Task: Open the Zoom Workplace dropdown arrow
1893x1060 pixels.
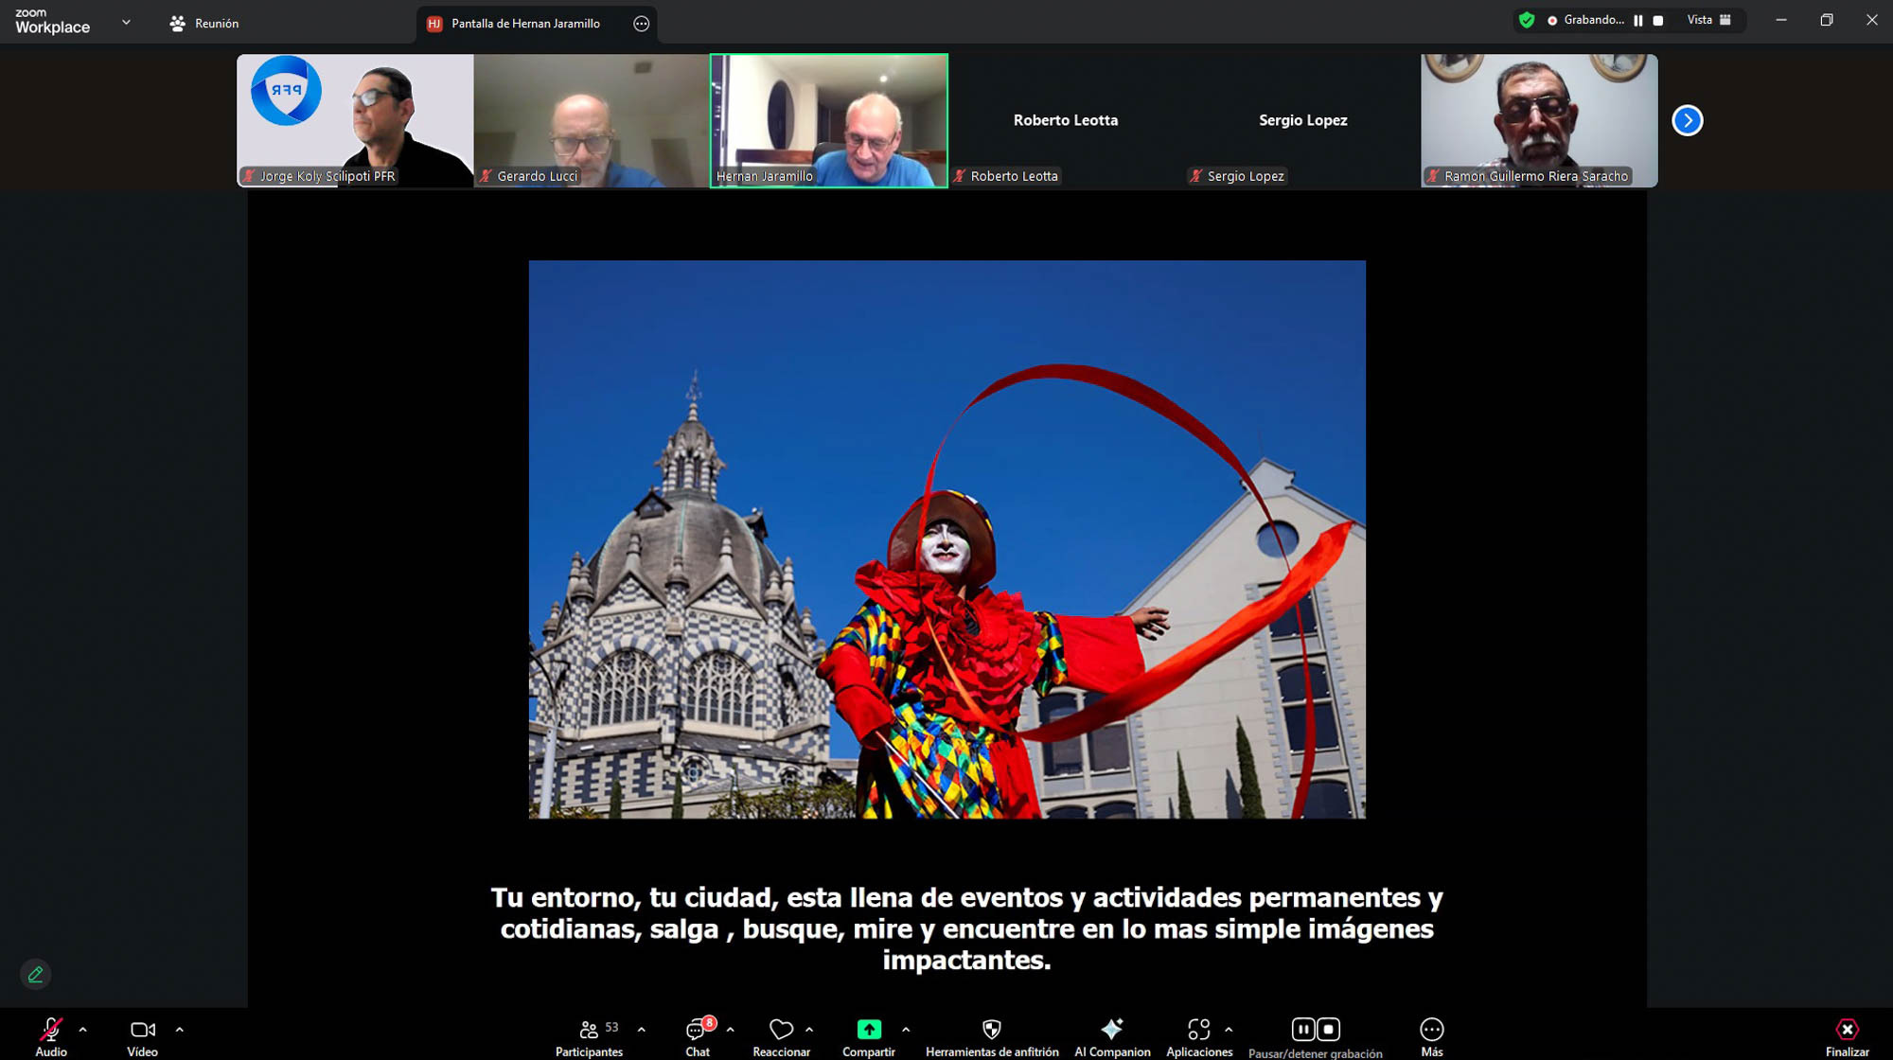Action: [x=126, y=23]
